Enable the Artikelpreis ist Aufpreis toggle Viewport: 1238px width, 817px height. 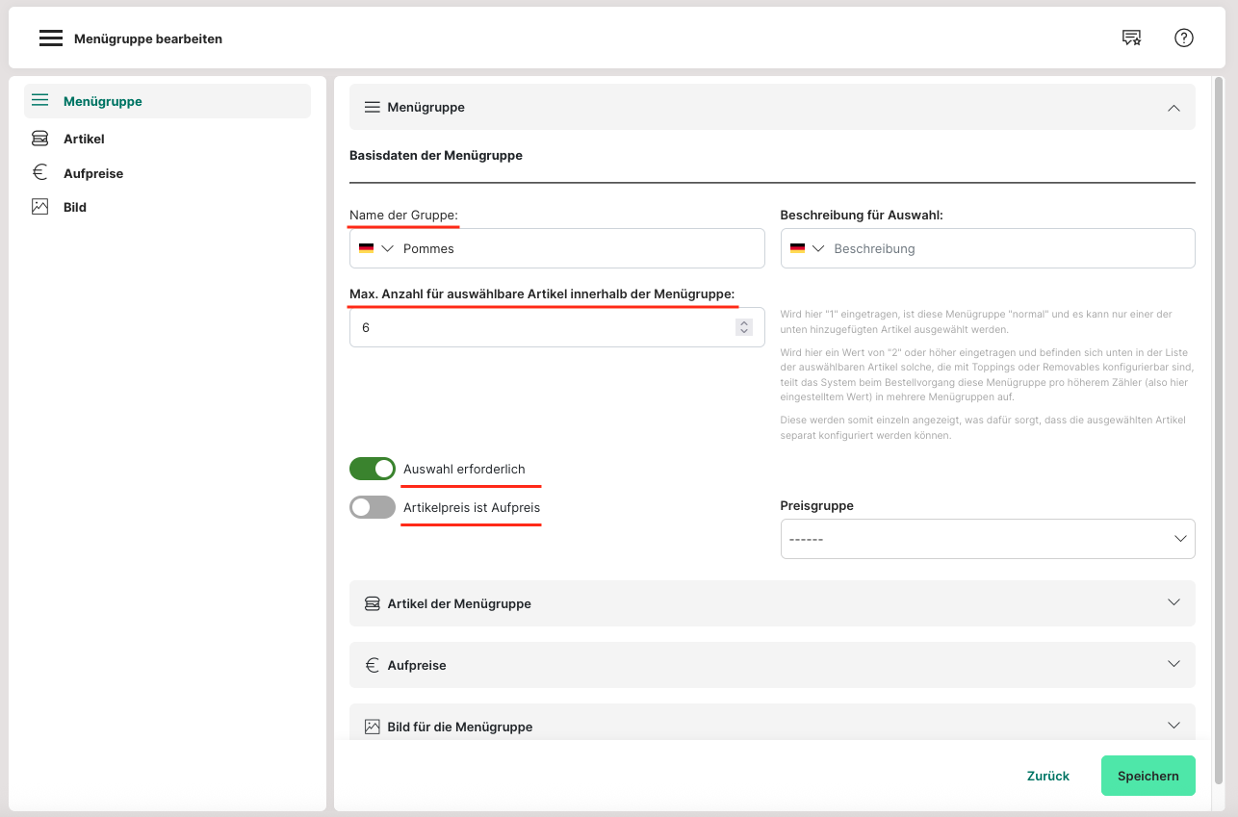pyautogui.click(x=373, y=507)
